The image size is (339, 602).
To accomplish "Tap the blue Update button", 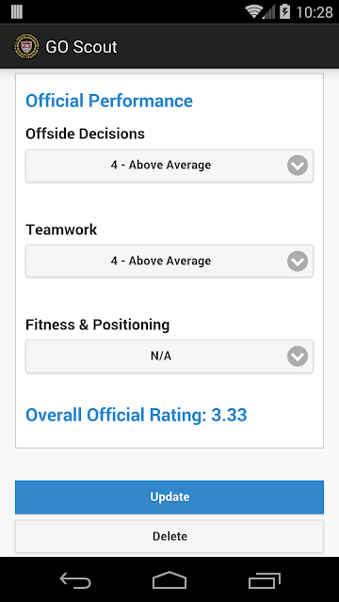I will tap(169, 498).
